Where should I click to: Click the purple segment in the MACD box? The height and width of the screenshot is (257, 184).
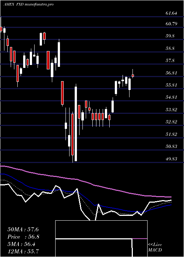pyautogui.click(x=140, y=239)
